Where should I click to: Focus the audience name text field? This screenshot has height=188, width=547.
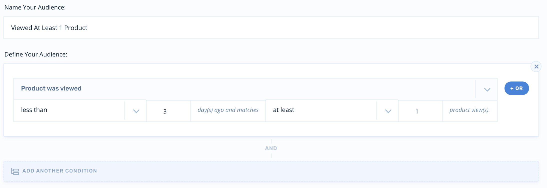point(271,28)
